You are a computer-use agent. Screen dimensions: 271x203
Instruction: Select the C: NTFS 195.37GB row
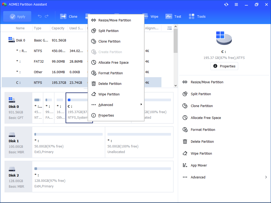point(81,82)
